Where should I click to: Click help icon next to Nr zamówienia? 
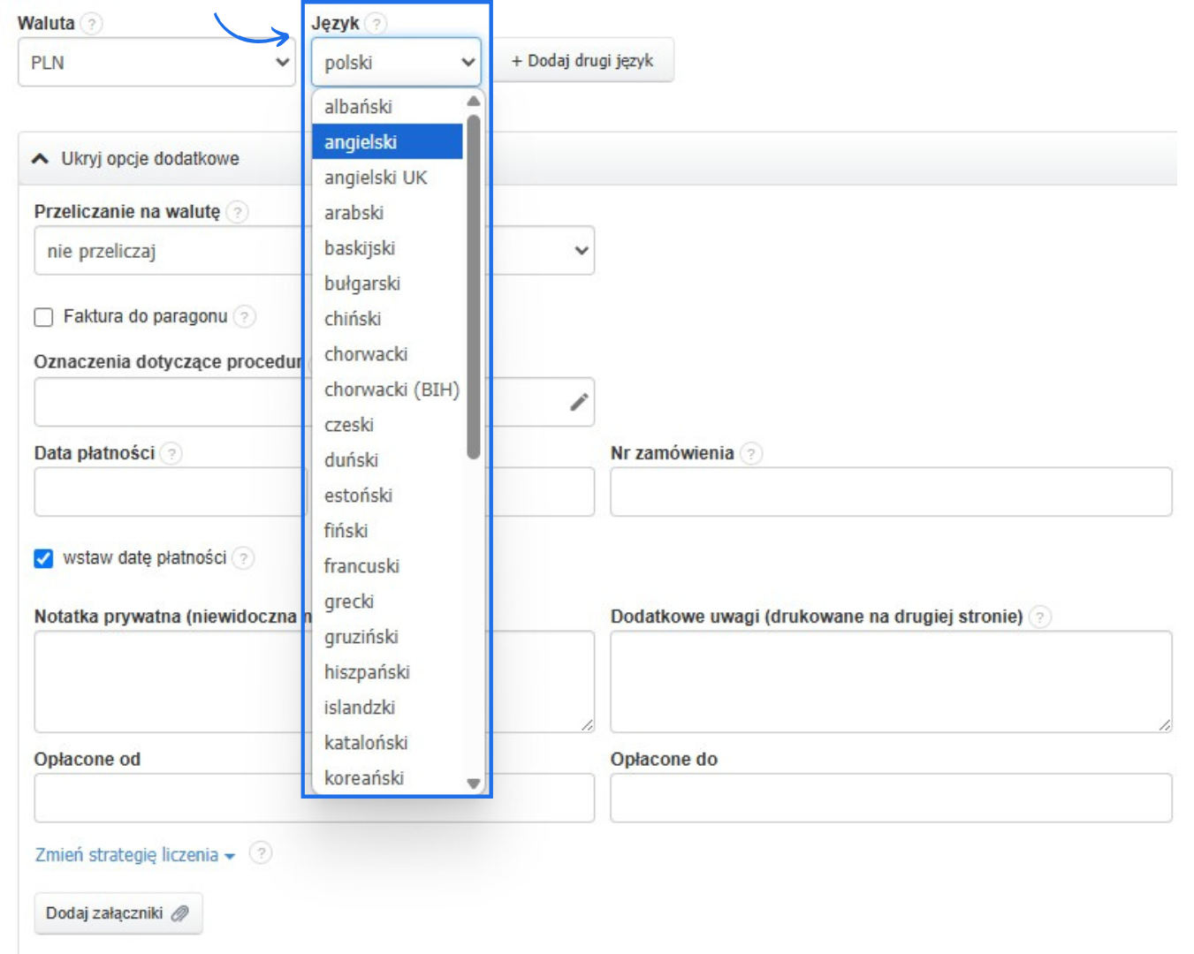750,453
